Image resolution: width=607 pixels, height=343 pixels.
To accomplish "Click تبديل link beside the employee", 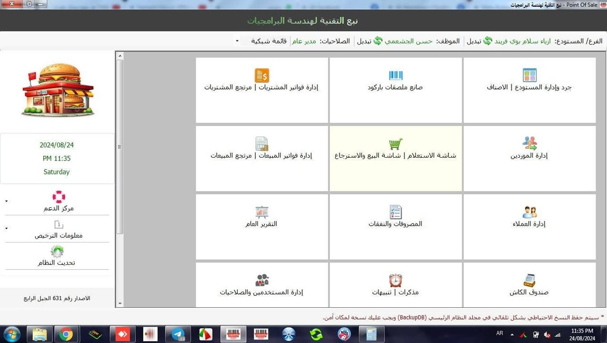I will pyautogui.click(x=364, y=41).
